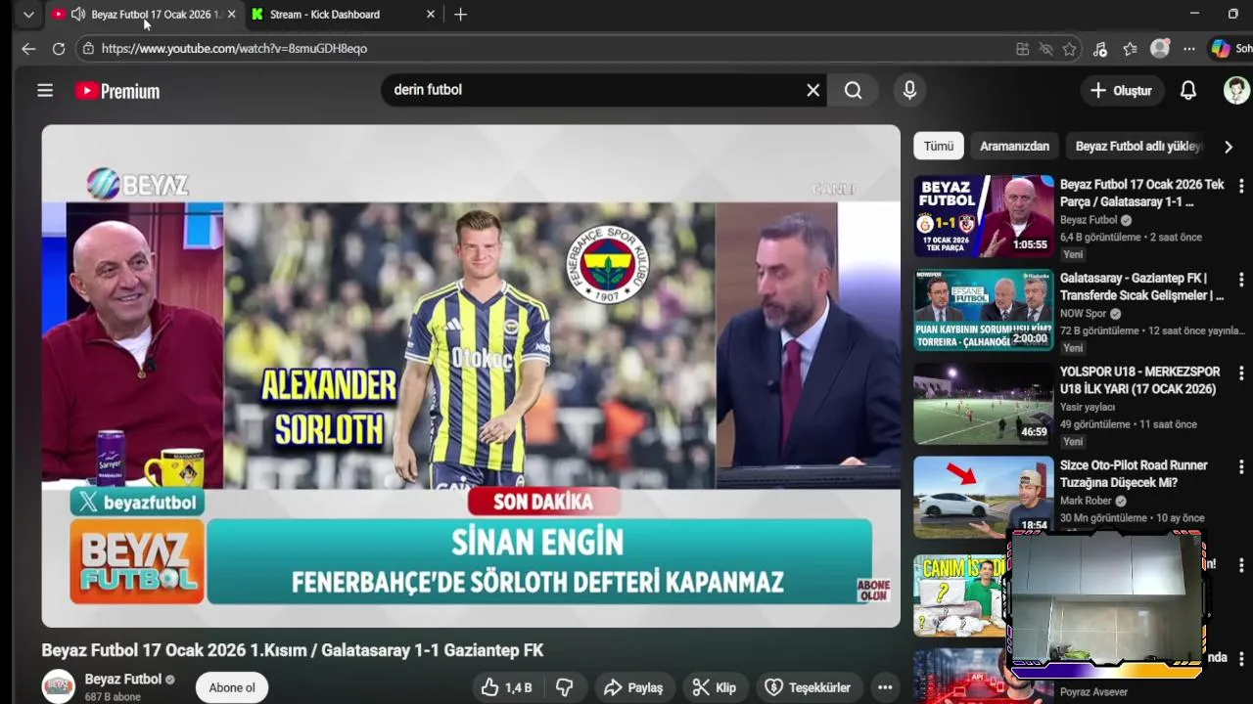
Task: Open Beyaz Futbol channel name below video
Action: [x=122, y=680]
